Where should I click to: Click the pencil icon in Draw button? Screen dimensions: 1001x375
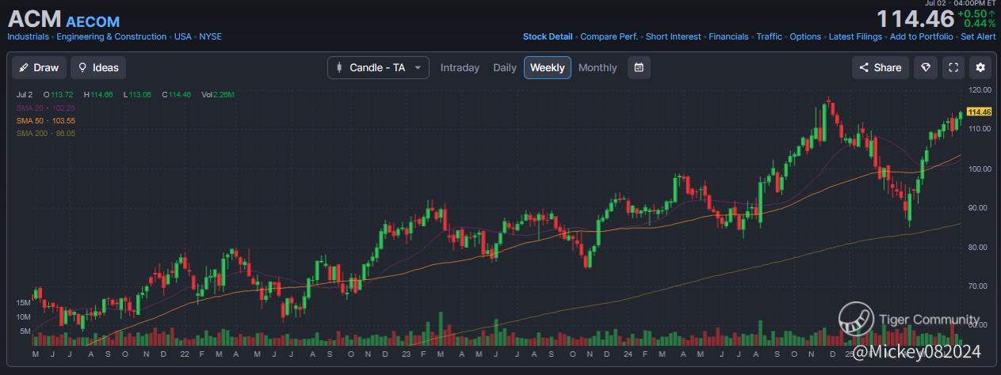(24, 68)
